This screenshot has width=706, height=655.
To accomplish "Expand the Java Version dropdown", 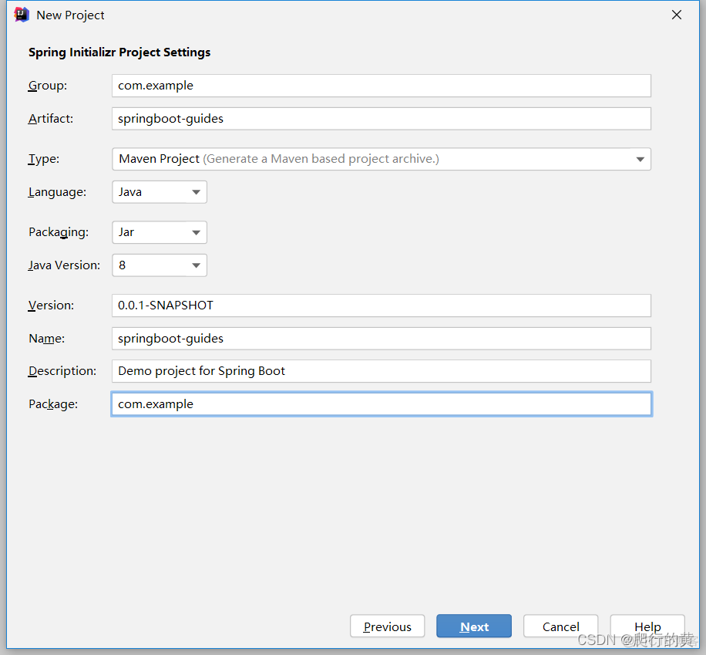I will [159, 265].
